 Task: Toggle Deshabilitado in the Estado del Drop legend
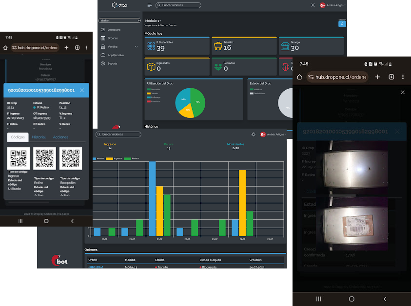(x=257, y=93)
